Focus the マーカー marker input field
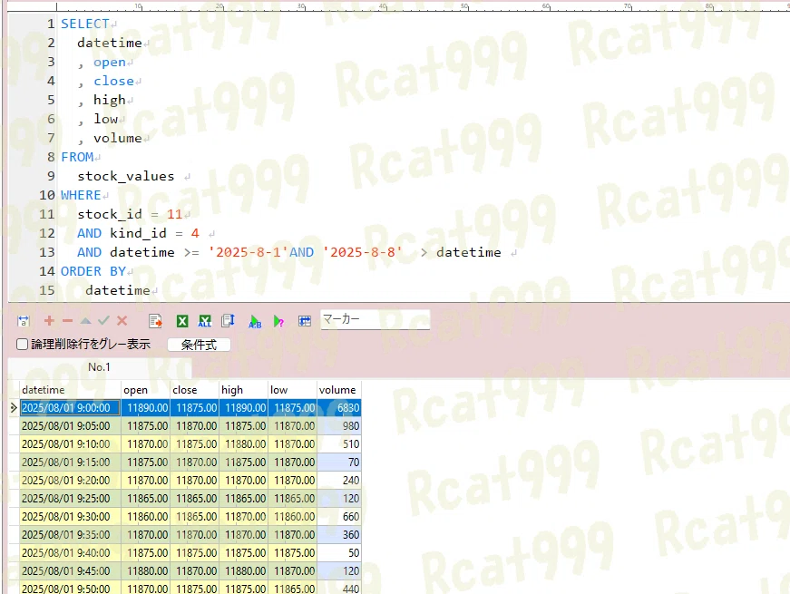Image resolution: width=790 pixels, height=594 pixels. (x=375, y=319)
